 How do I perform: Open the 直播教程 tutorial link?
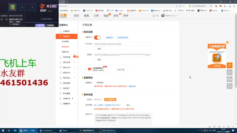[x=109, y=38]
